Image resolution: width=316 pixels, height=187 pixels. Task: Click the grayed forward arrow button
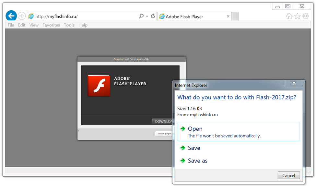click(22, 16)
